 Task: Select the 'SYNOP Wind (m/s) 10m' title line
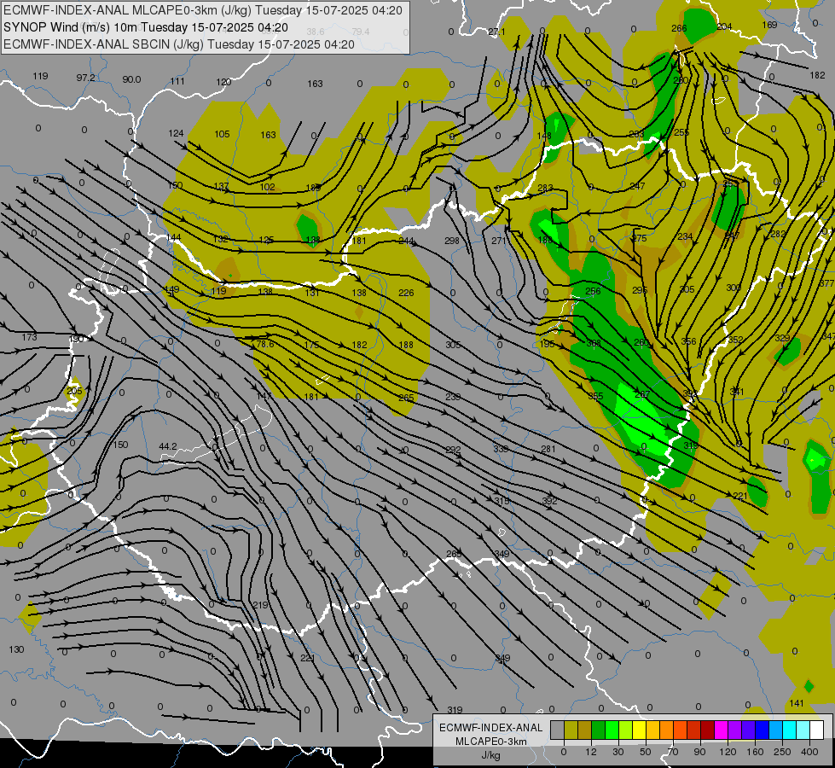[x=146, y=27]
